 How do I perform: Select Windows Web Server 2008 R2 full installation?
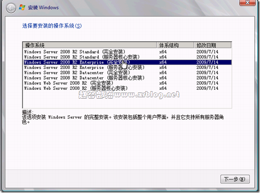pos(127,83)
